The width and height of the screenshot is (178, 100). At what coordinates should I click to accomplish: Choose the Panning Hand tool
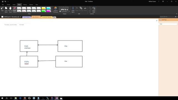[10, 9]
